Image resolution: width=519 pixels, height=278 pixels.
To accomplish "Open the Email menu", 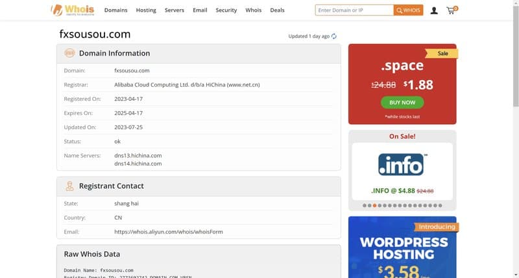I will (200, 10).
